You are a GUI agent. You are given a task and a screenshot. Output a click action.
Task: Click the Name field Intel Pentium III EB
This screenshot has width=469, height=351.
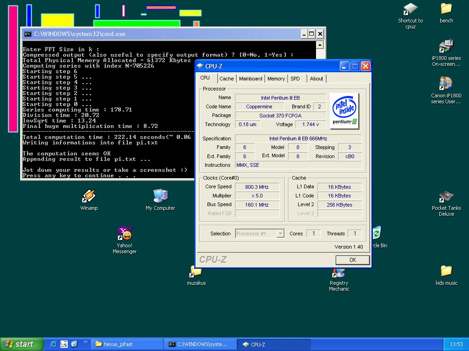[x=280, y=98]
